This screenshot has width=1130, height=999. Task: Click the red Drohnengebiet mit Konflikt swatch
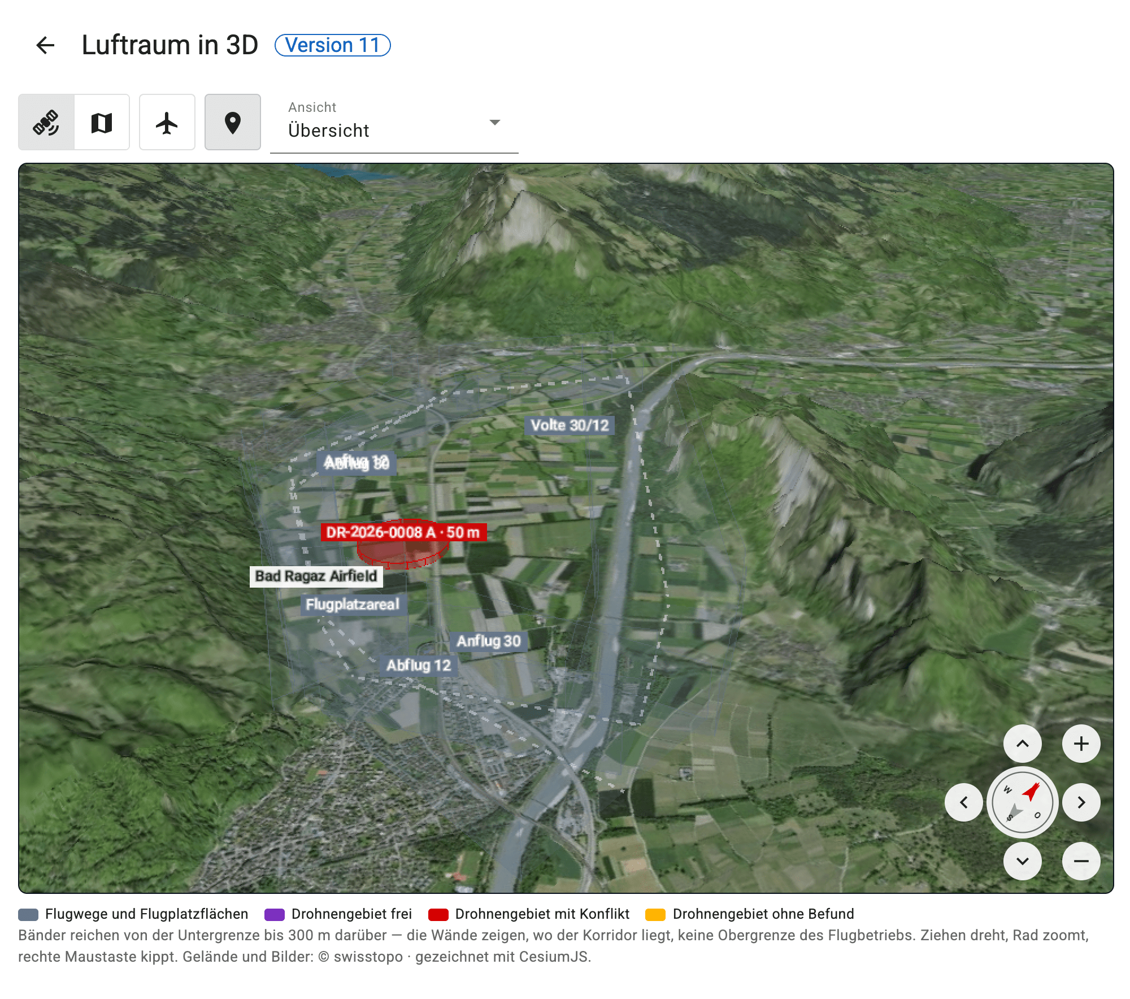coord(438,915)
